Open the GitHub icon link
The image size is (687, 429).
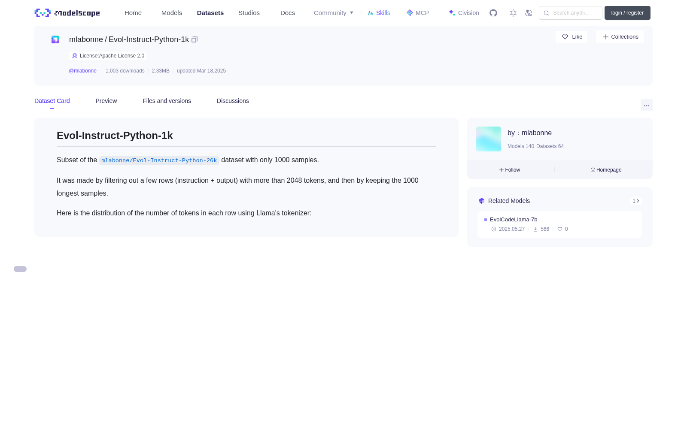tap(493, 13)
